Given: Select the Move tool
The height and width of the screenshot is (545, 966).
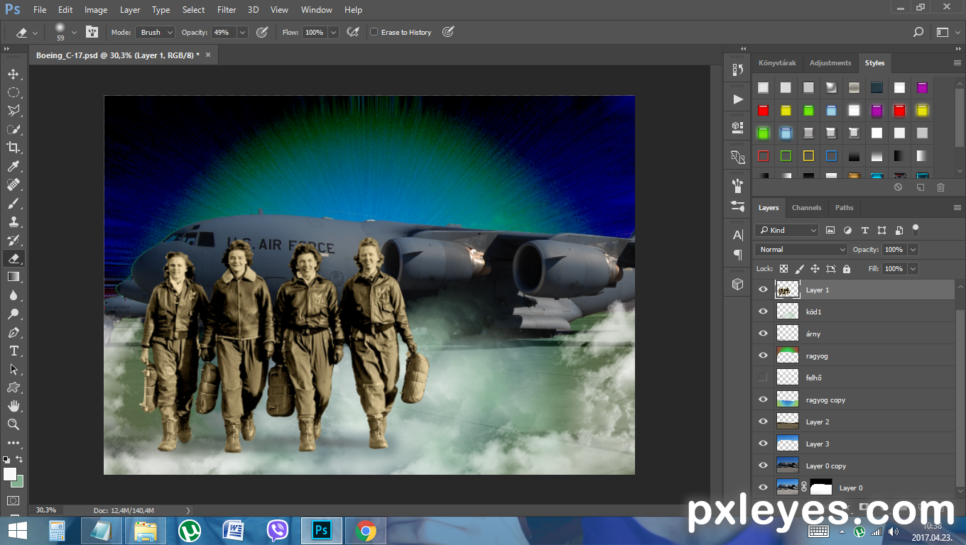Looking at the screenshot, I should (x=13, y=74).
